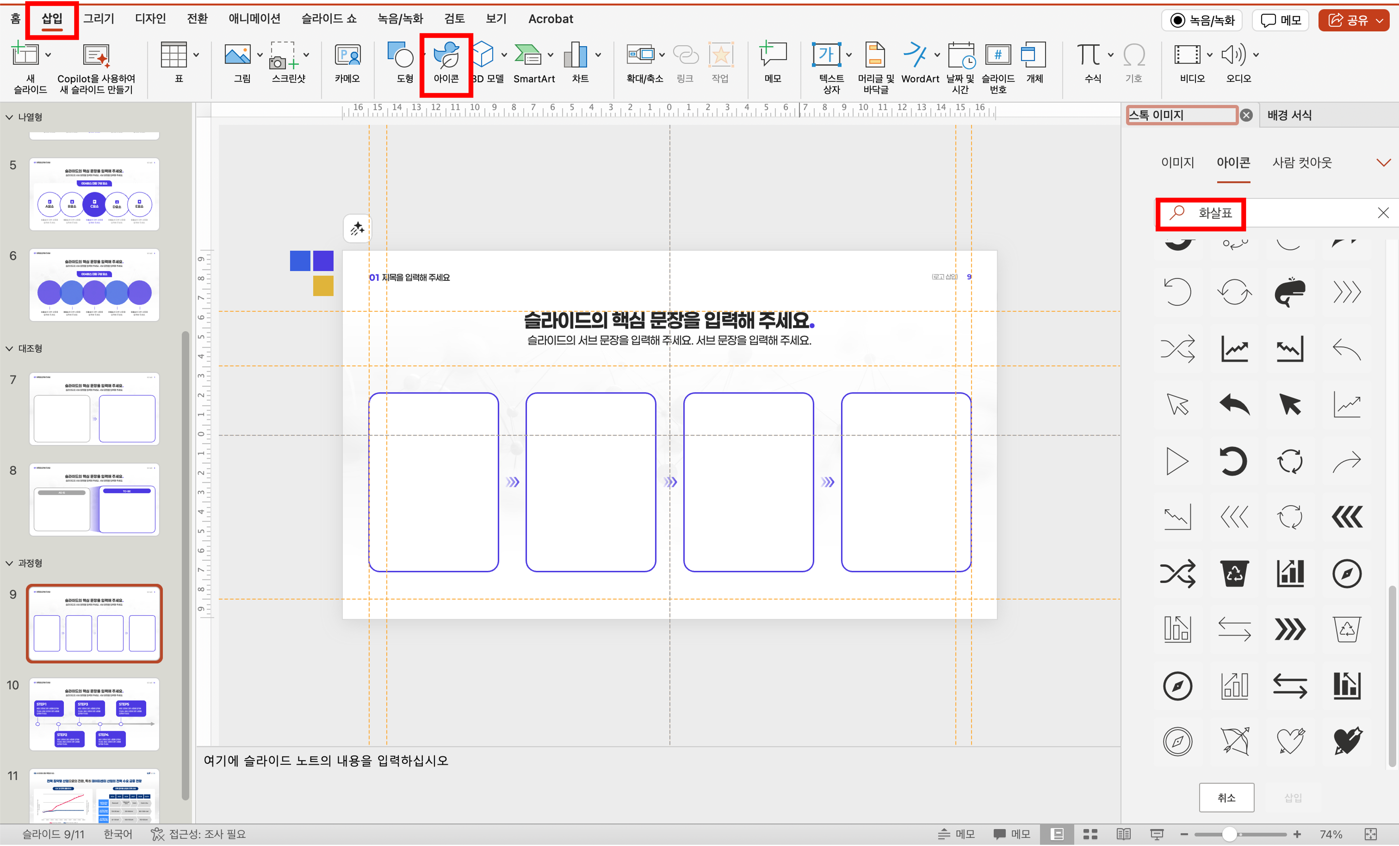This screenshot has width=1399, height=846.
Task: Switch to slide sorter view
Action: [1090, 834]
